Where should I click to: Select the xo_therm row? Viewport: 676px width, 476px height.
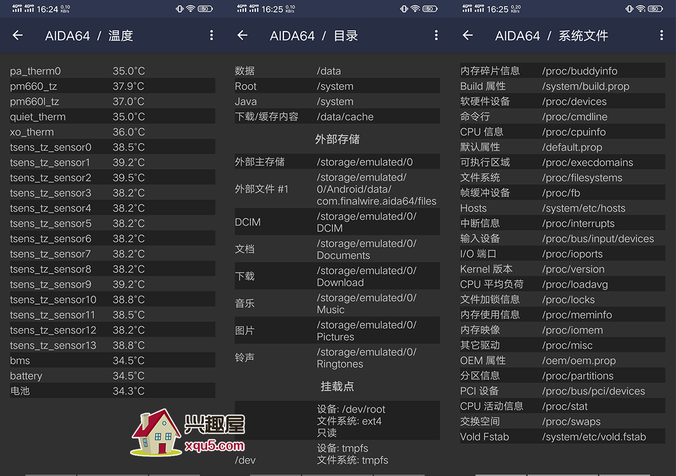coord(113,132)
